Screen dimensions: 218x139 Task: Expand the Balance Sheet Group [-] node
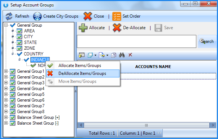click(x=6, y=123)
